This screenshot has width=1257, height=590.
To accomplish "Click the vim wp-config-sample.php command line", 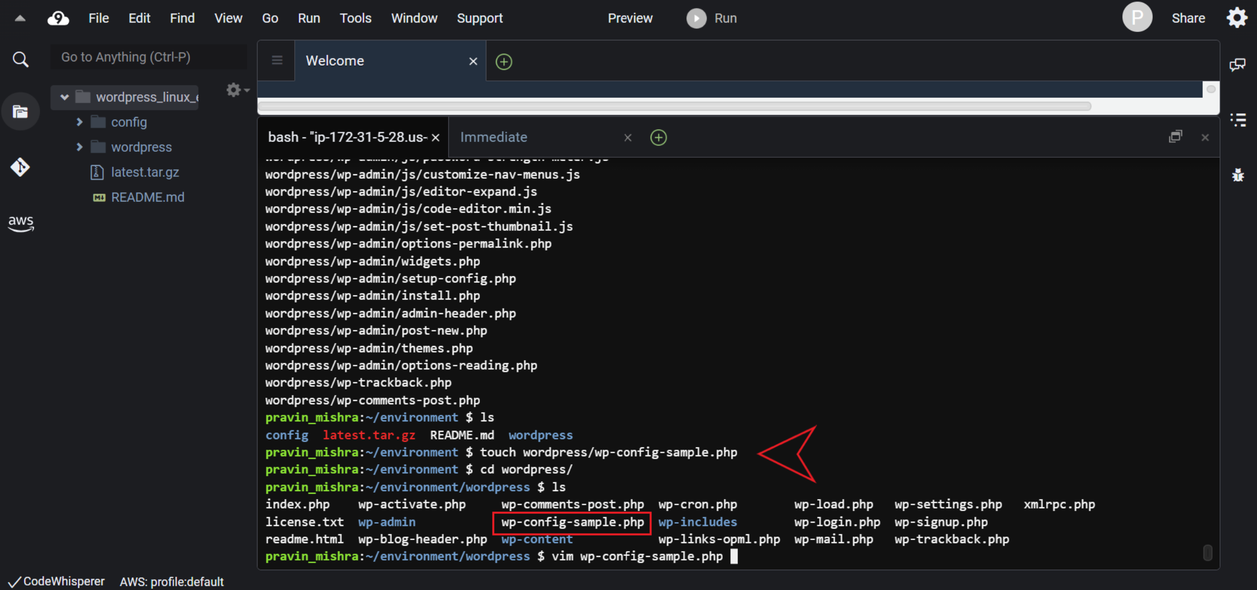I will pyautogui.click(x=637, y=557).
